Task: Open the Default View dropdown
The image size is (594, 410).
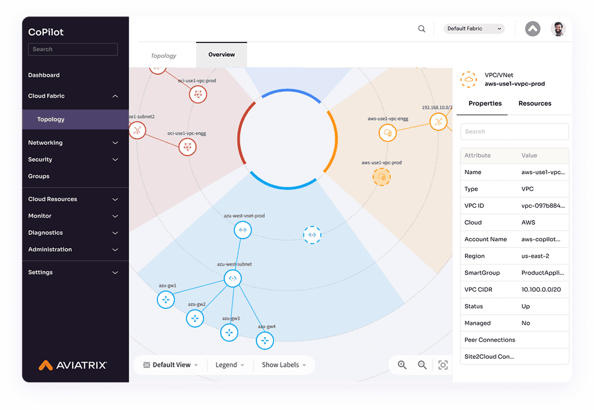Action: point(170,365)
